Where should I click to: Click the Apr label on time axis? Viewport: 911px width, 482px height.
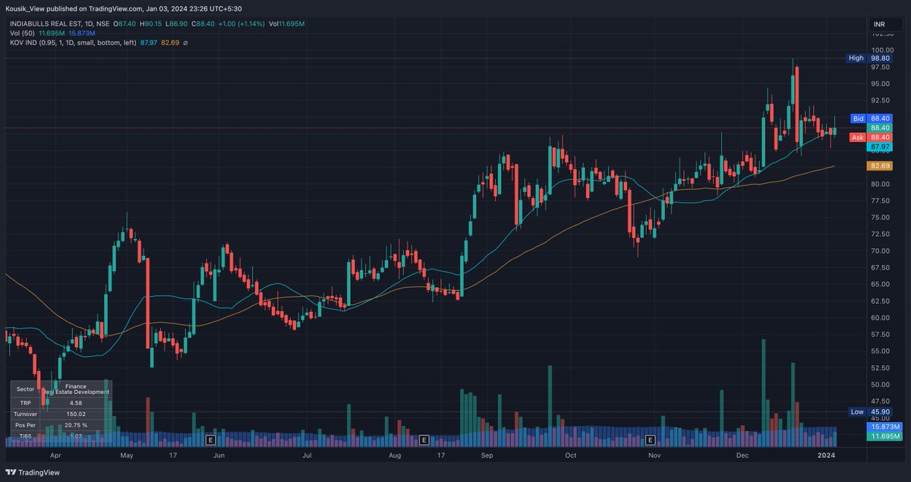pyautogui.click(x=55, y=455)
